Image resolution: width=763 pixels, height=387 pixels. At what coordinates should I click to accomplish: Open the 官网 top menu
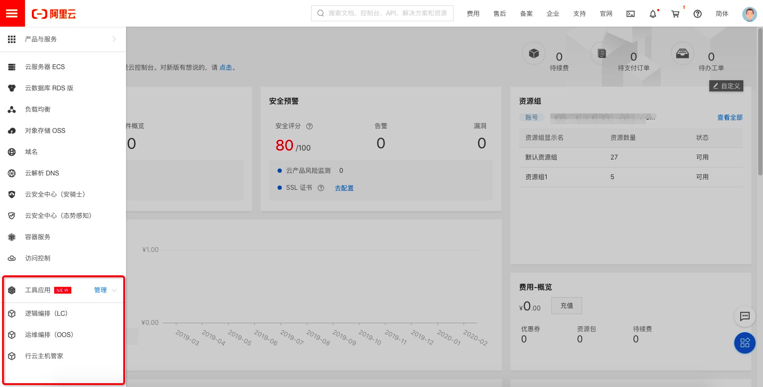point(606,14)
